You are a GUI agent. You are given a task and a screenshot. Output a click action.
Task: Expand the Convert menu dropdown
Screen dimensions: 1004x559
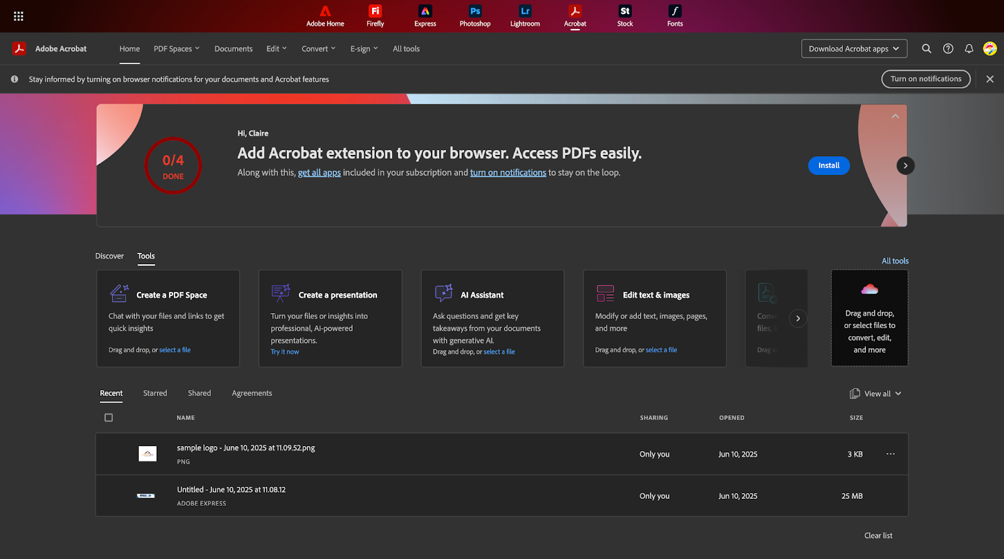click(318, 48)
